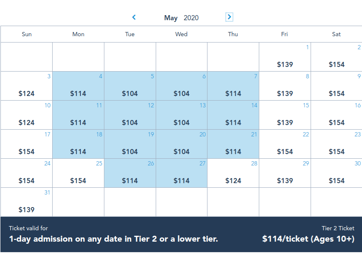Screen dimensions: 362x253
Task: Select Wednesday May 20 date
Action: click(181, 144)
